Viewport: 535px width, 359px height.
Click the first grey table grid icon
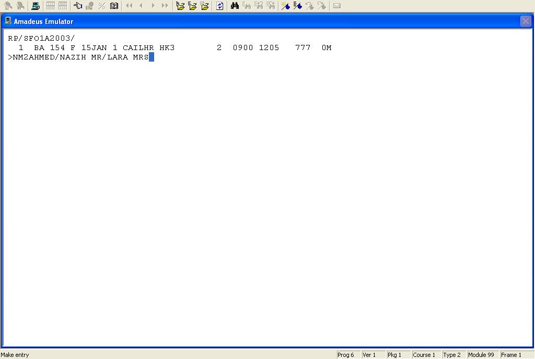click(x=51, y=6)
